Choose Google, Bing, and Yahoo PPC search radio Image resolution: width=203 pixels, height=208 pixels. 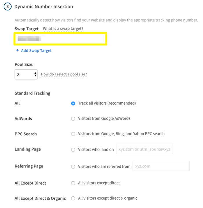[73, 134]
